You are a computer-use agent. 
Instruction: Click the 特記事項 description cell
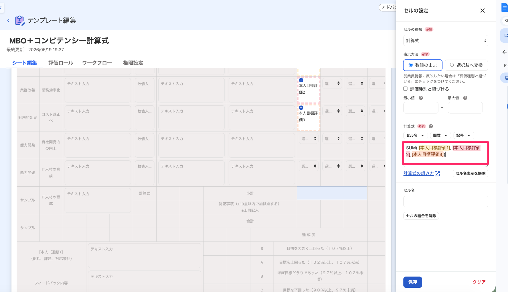click(x=250, y=207)
